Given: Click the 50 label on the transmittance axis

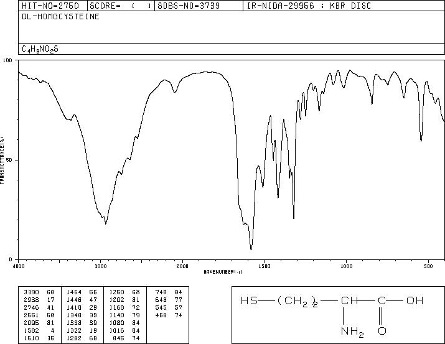Looking at the screenshot, I should 10,160.
